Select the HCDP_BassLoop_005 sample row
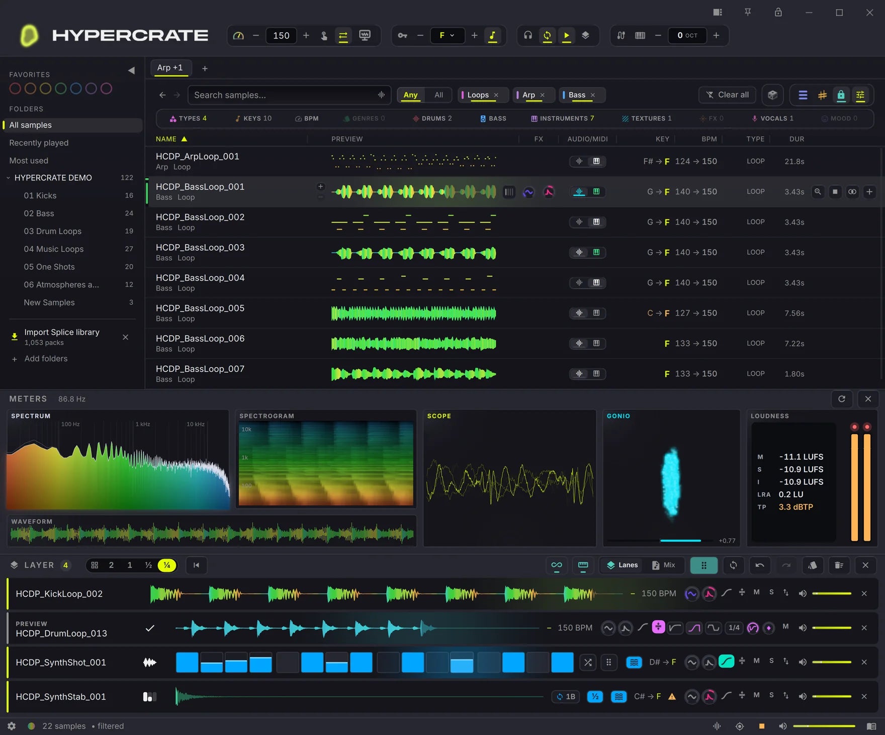The width and height of the screenshot is (885, 735). pyautogui.click(x=513, y=313)
